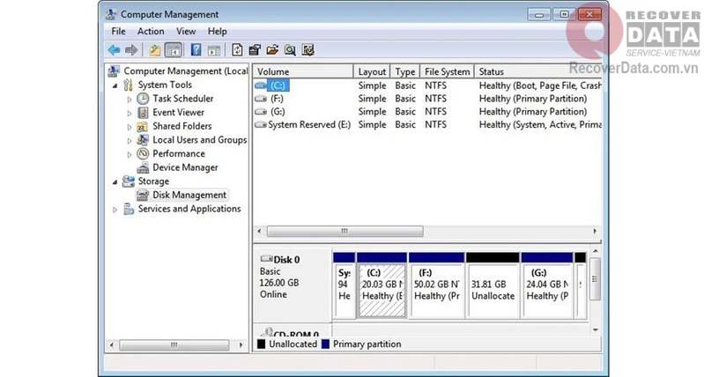This screenshot has width=704, height=377.
Task: Click Device Manager icon in tree
Action: tap(143, 167)
